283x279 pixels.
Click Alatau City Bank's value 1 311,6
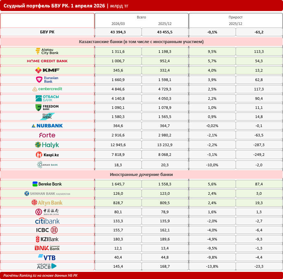click(118, 52)
